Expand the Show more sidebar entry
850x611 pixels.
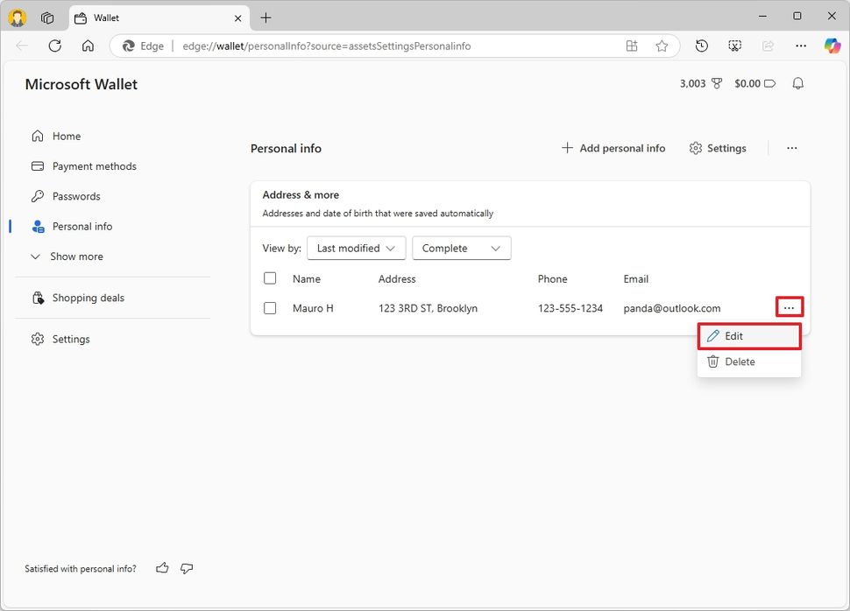66,256
